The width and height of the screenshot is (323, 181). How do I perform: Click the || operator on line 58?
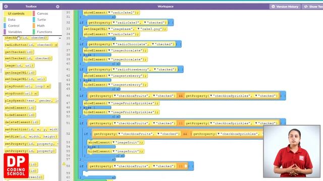(x=181, y=166)
